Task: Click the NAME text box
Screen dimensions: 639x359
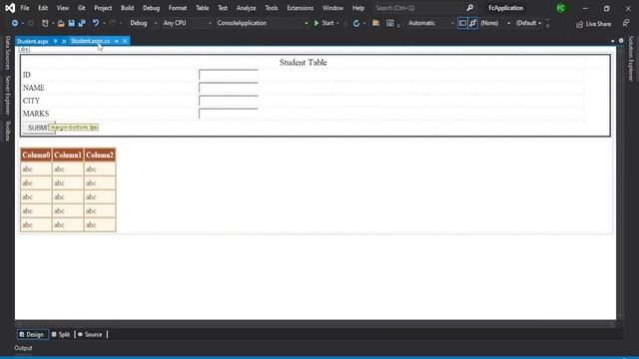Action: point(229,88)
